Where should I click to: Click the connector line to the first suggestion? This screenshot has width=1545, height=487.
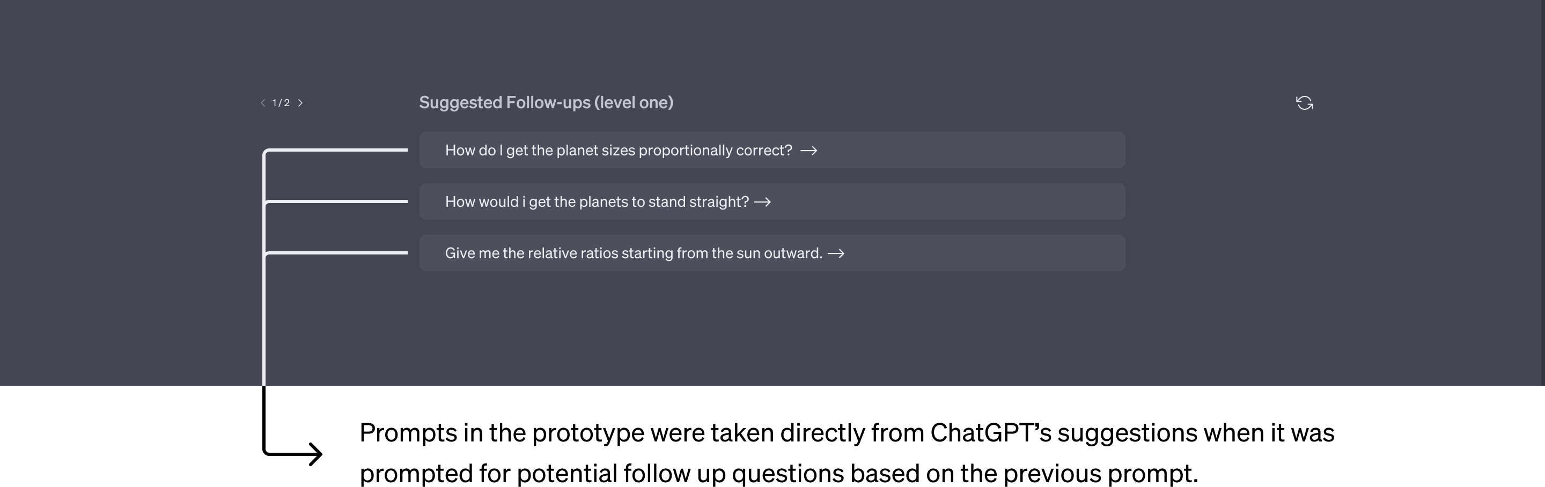pyautogui.click(x=336, y=150)
